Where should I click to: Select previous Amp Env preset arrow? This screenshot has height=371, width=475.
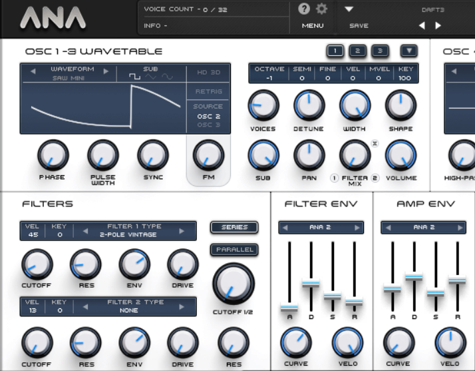(x=388, y=228)
